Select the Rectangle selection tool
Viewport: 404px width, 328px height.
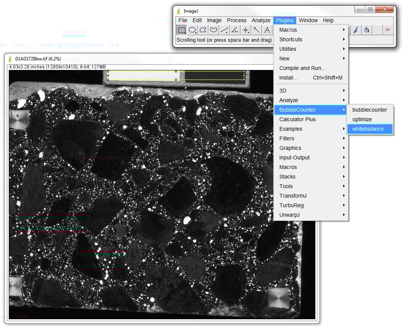182,30
